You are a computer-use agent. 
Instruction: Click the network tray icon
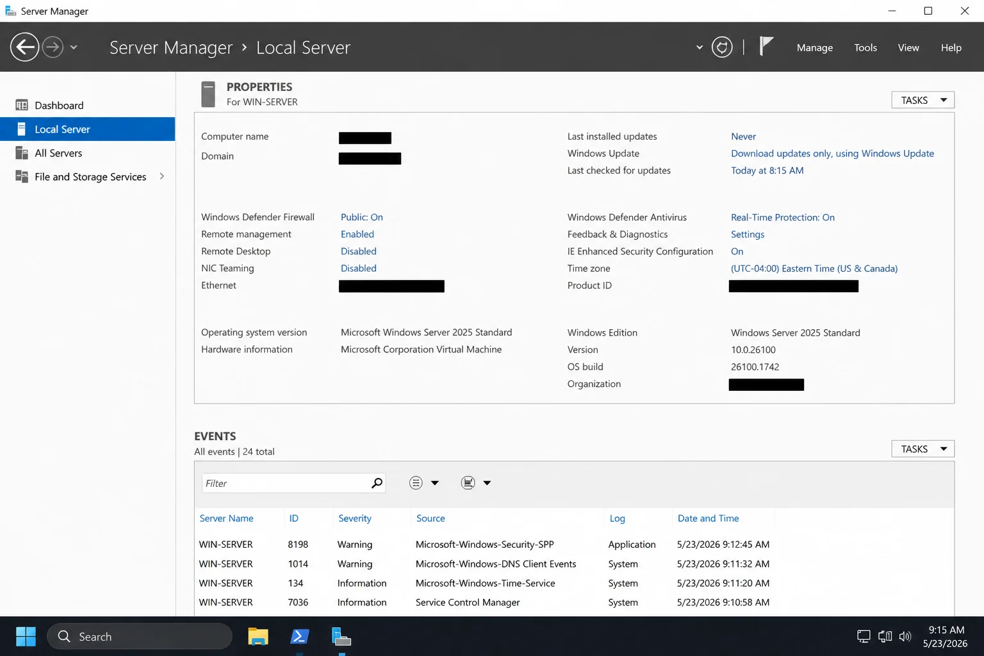coord(885,636)
